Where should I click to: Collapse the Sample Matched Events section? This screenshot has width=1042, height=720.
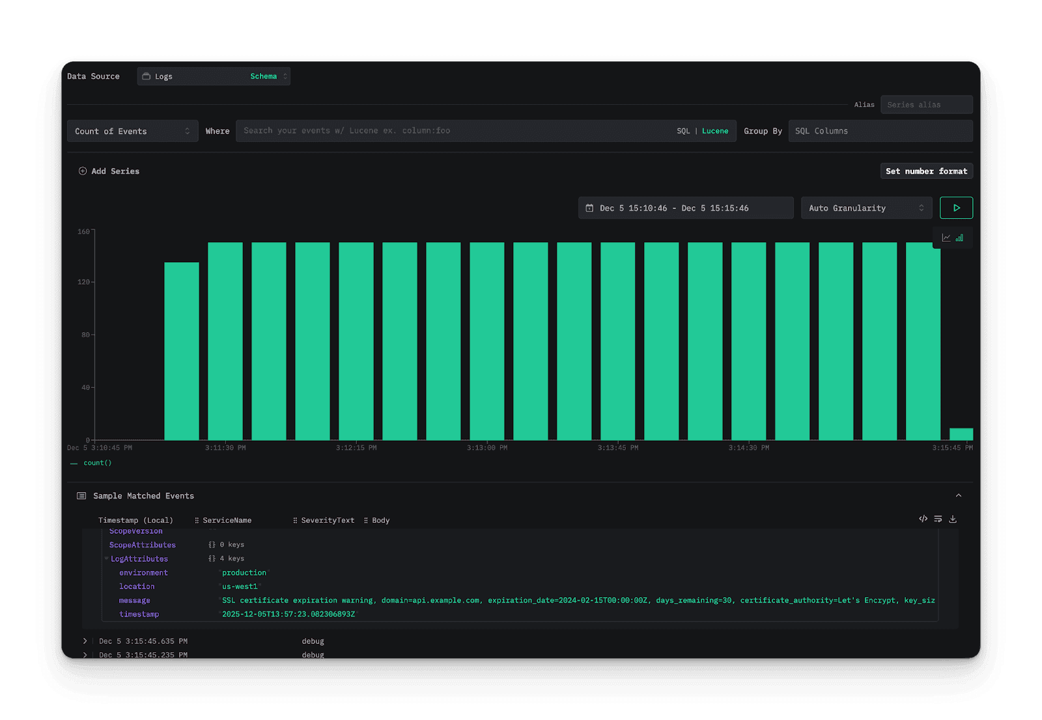click(958, 496)
